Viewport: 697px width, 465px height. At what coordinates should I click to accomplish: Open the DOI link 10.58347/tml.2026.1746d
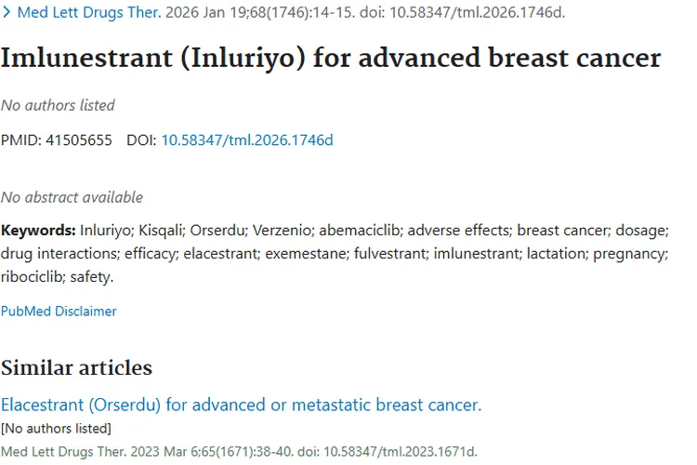click(x=246, y=140)
